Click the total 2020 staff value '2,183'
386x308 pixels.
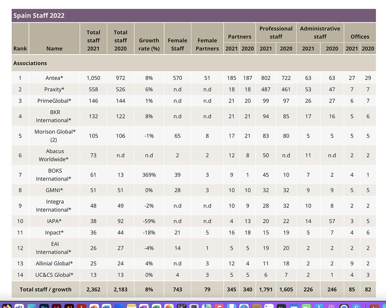click(x=121, y=289)
